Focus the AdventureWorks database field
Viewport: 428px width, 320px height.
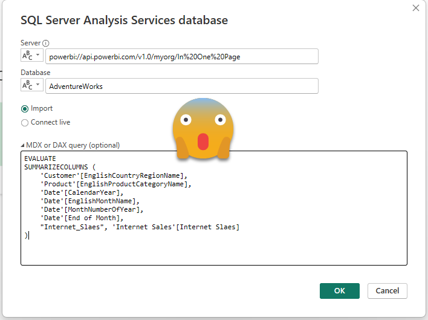pyautogui.click(x=181, y=86)
